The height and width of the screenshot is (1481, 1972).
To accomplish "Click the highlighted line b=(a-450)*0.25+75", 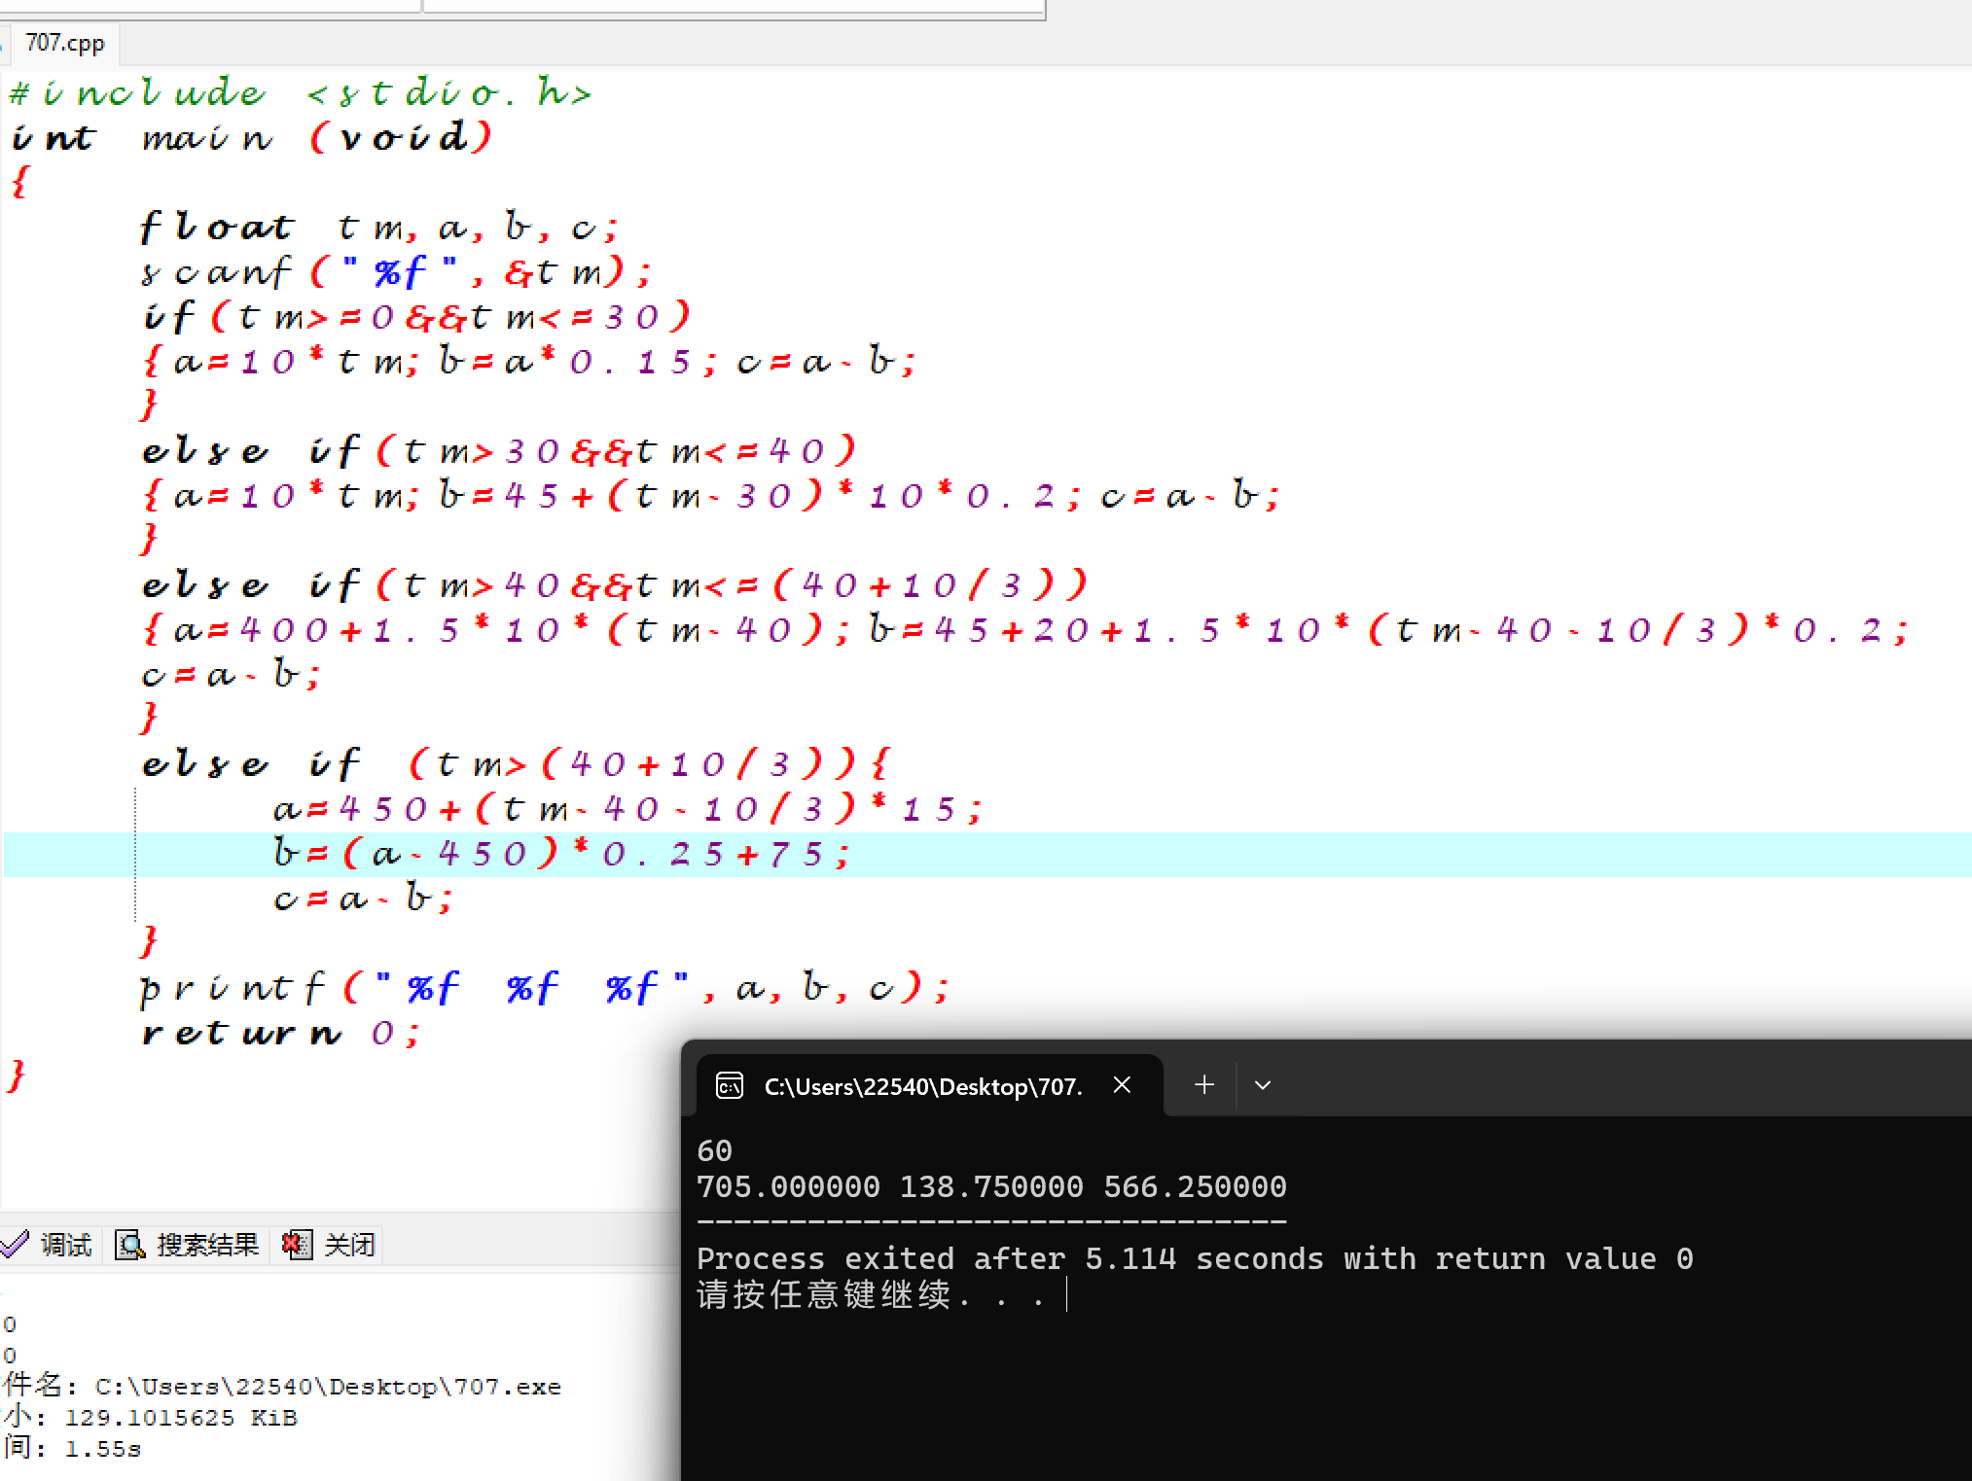I will point(562,855).
